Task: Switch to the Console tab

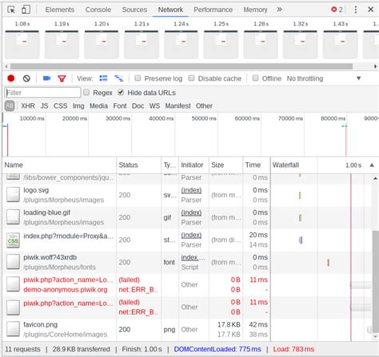Action: coord(98,10)
